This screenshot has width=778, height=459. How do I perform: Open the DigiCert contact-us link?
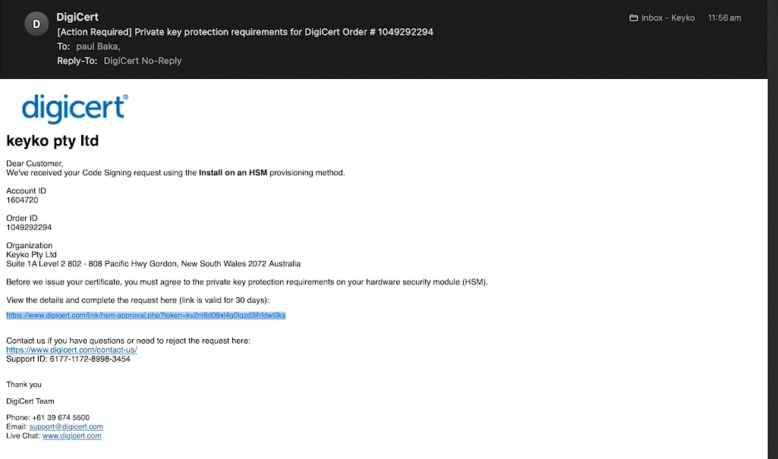click(72, 349)
